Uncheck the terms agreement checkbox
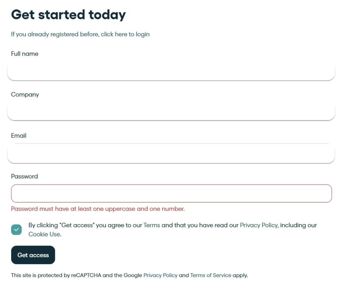This screenshot has width=341, height=286. pos(16,230)
